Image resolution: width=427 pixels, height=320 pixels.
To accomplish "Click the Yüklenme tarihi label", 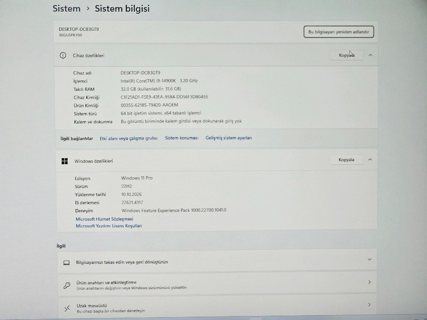I will point(90,195).
